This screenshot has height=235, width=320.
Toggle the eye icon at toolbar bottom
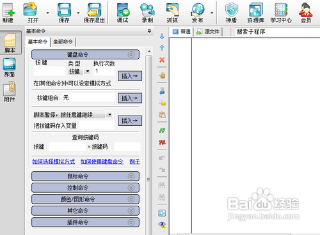point(162,225)
